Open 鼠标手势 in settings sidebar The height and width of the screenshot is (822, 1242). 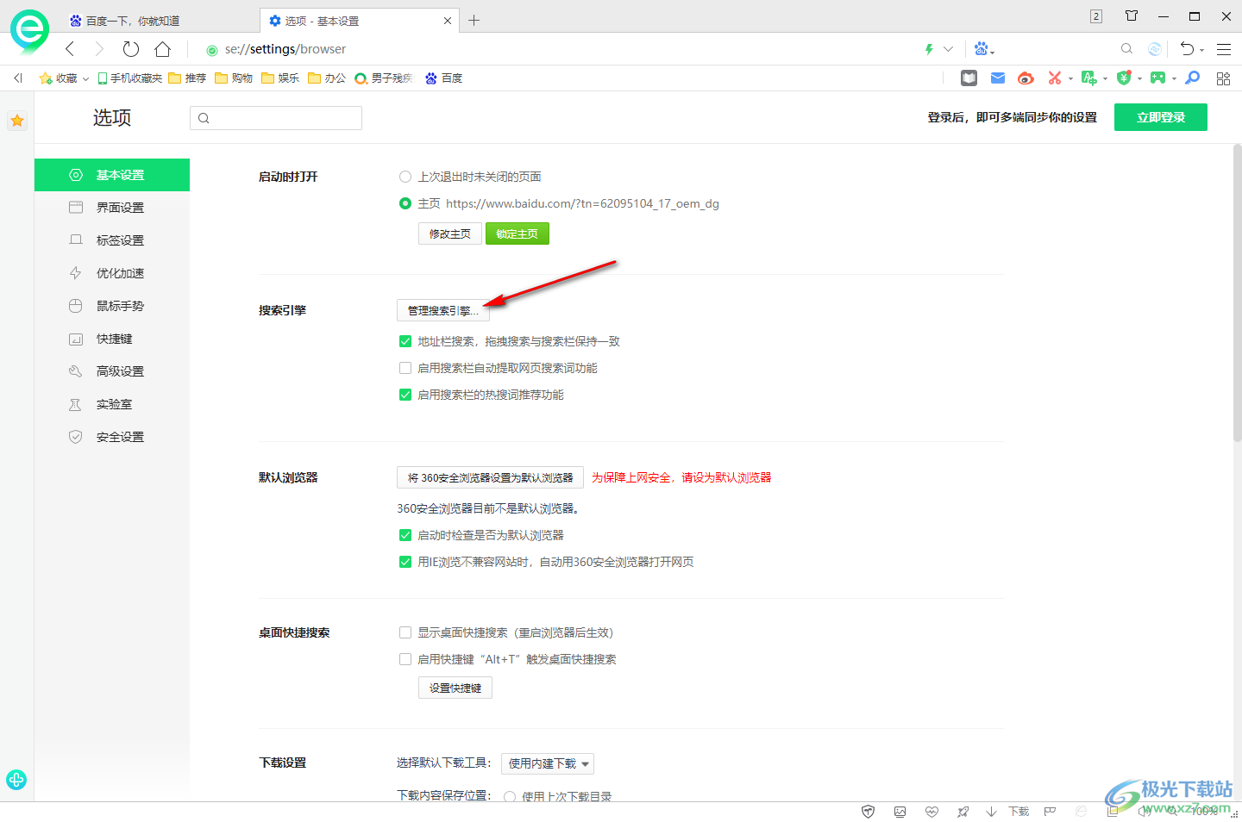tap(112, 306)
